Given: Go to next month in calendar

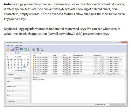Looking at the screenshot, I should click(29, 57).
